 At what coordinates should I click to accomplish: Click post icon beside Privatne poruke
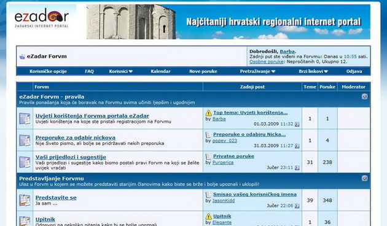tap(209, 157)
